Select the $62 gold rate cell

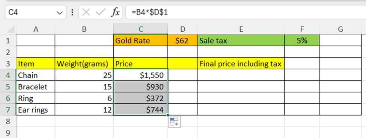point(183,41)
